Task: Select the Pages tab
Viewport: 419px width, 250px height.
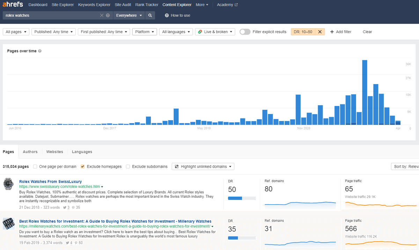Action: point(8,152)
